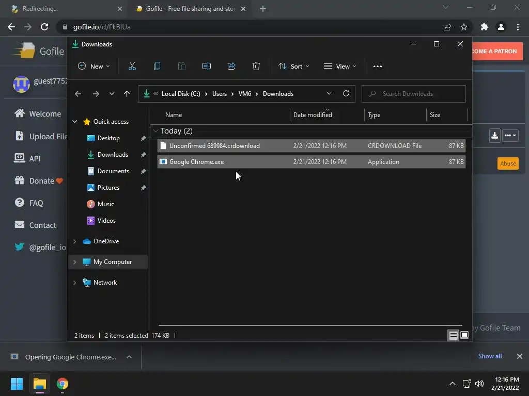
Task: Switch to large thumbnails view in the status bar
Action: click(464, 335)
